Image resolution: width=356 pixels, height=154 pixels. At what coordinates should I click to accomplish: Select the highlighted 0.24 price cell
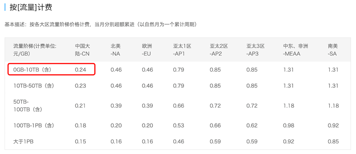(81, 70)
